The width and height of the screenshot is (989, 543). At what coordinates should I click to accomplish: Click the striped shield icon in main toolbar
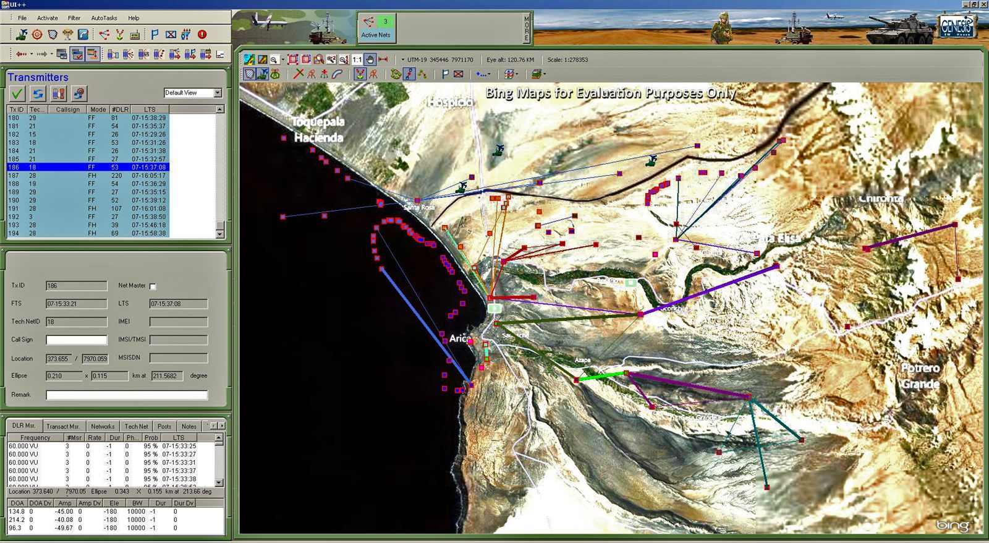(x=53, y=35)
